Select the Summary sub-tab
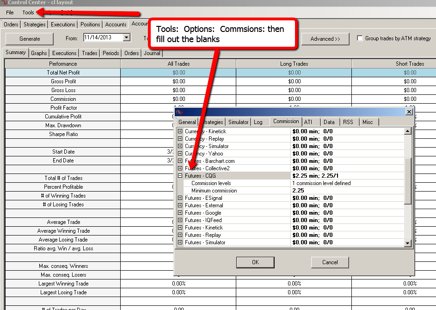This screenshot has height=310, width=436. [16, 52]
